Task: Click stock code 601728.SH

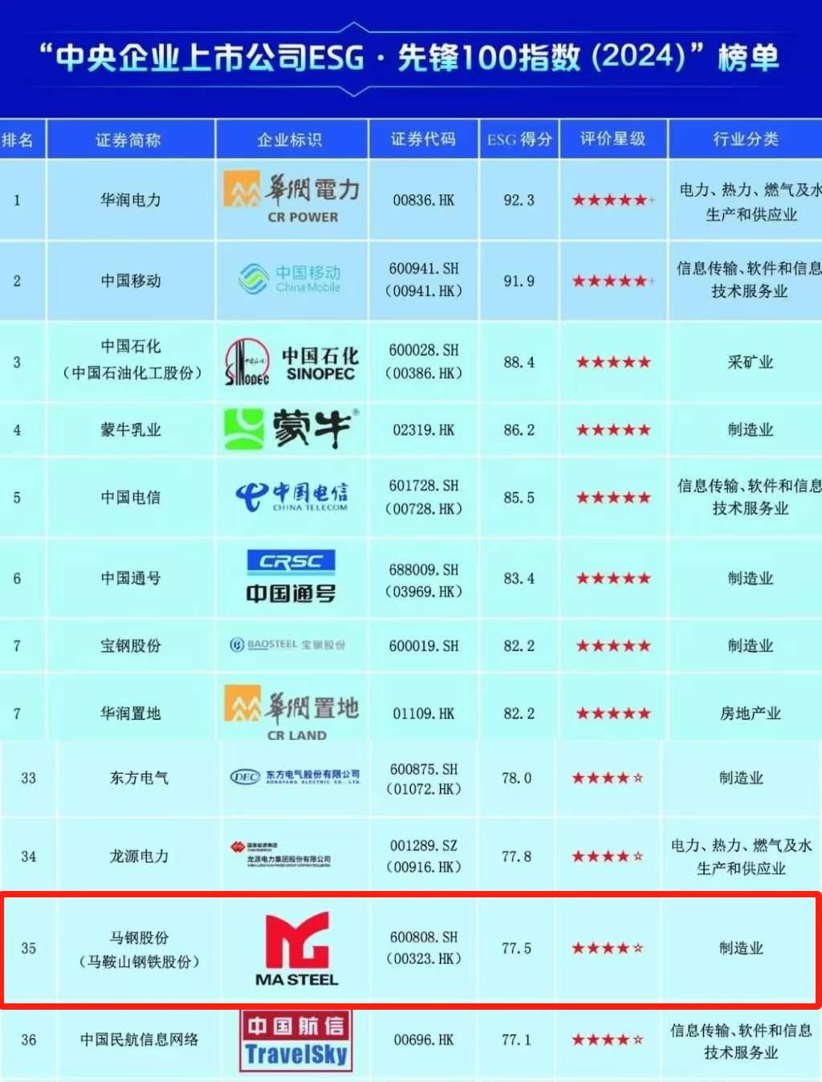Action: click(x=424, y=486)
